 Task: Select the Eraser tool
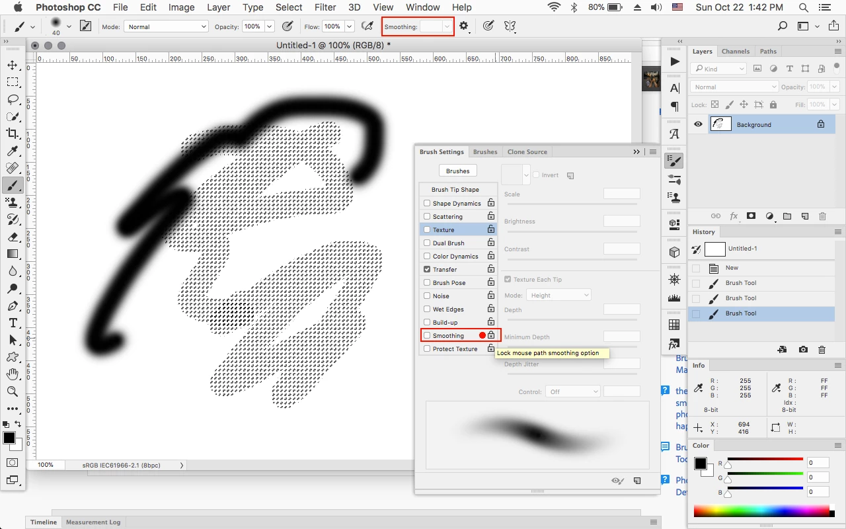coord(13,237)
